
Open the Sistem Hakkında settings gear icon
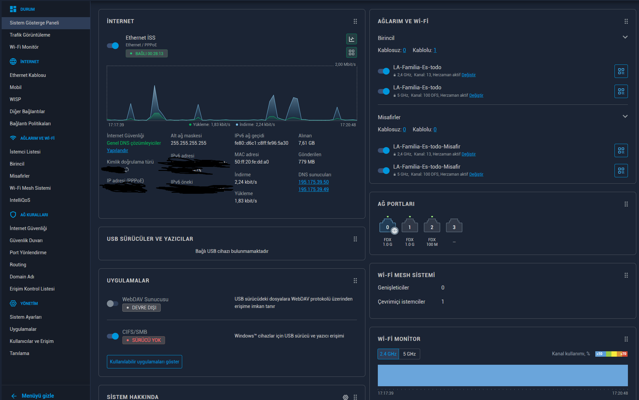tap(346, 397)
